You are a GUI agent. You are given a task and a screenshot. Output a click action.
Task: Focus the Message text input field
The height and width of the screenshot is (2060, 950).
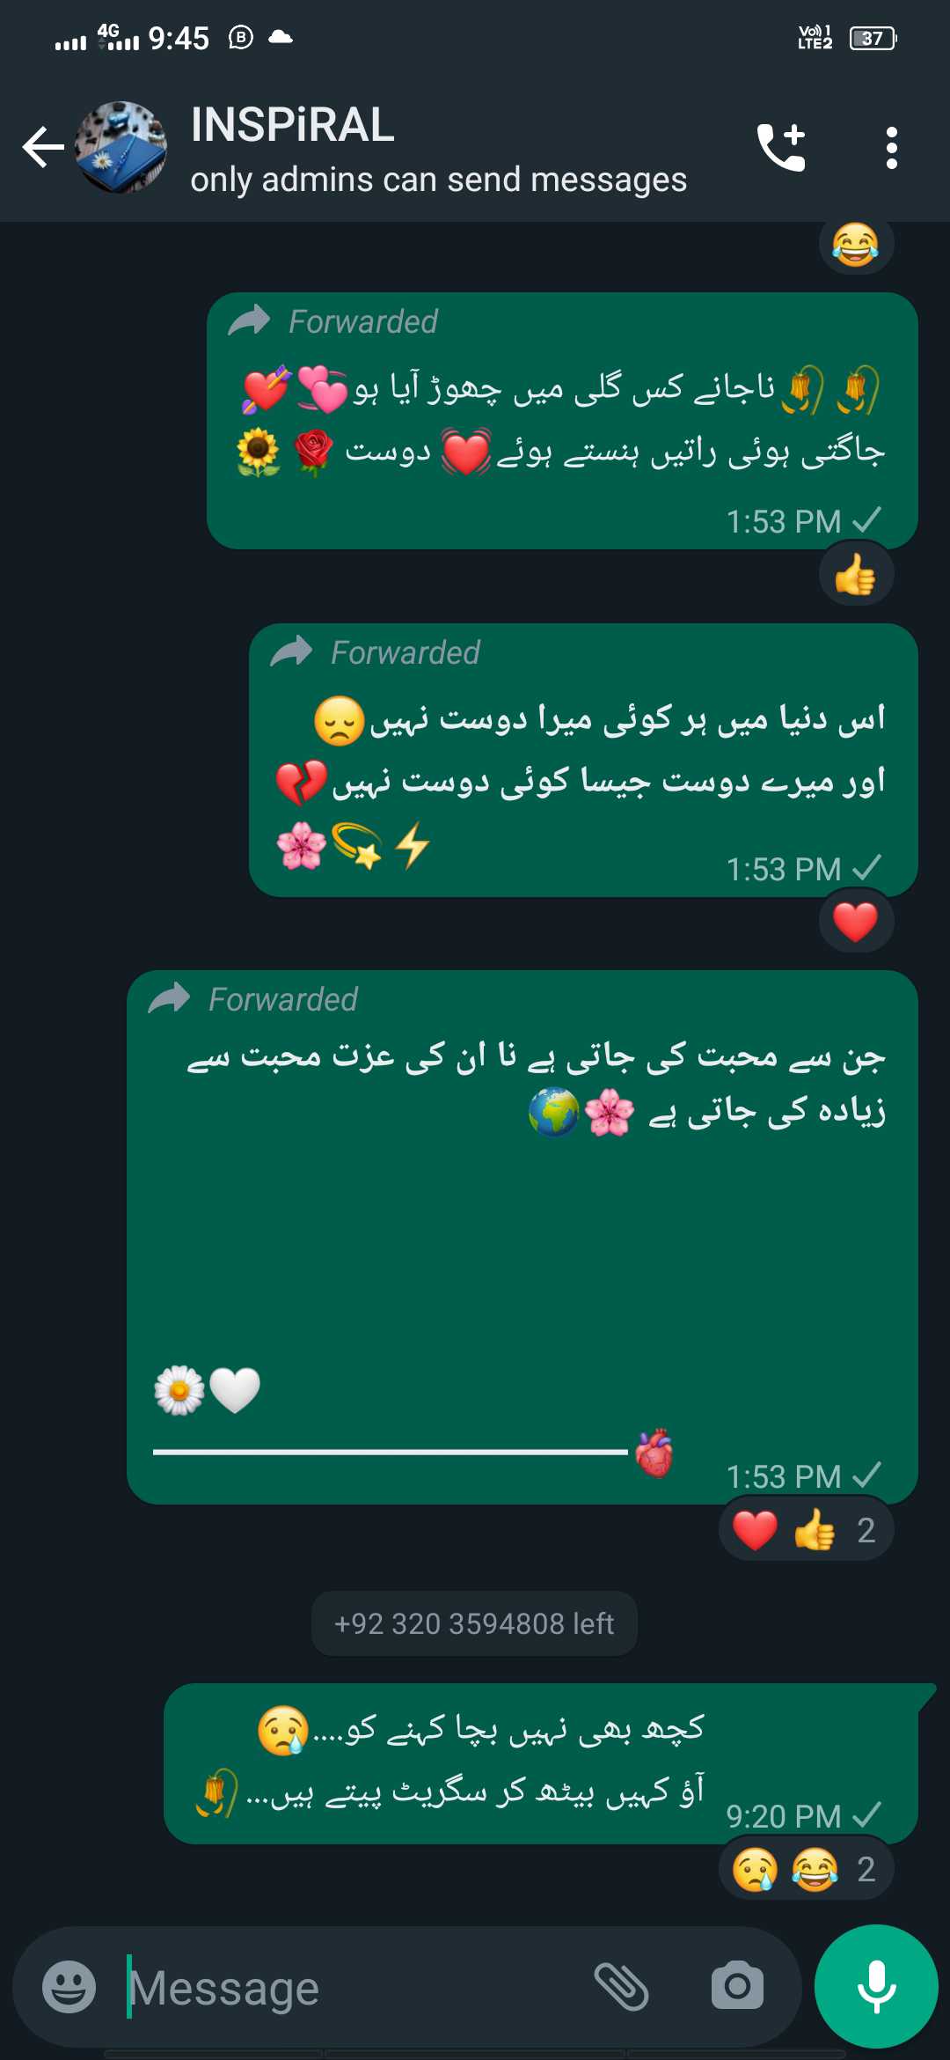point(352,1987)
